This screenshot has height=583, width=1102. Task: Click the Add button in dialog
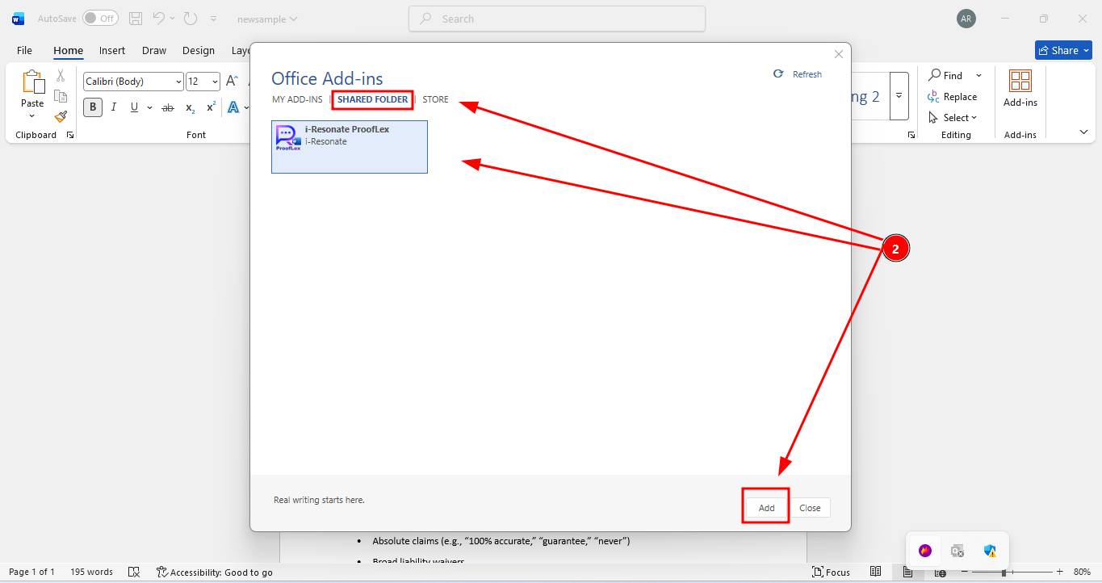(766, 508)
